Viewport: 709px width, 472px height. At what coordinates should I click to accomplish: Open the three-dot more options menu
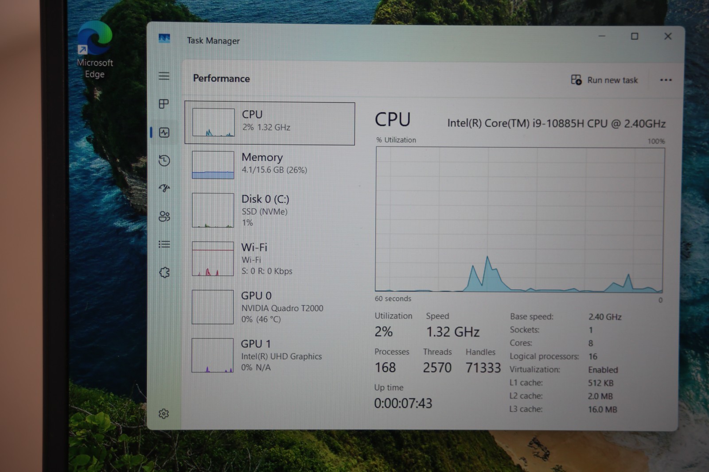click(x=666, y=80)
